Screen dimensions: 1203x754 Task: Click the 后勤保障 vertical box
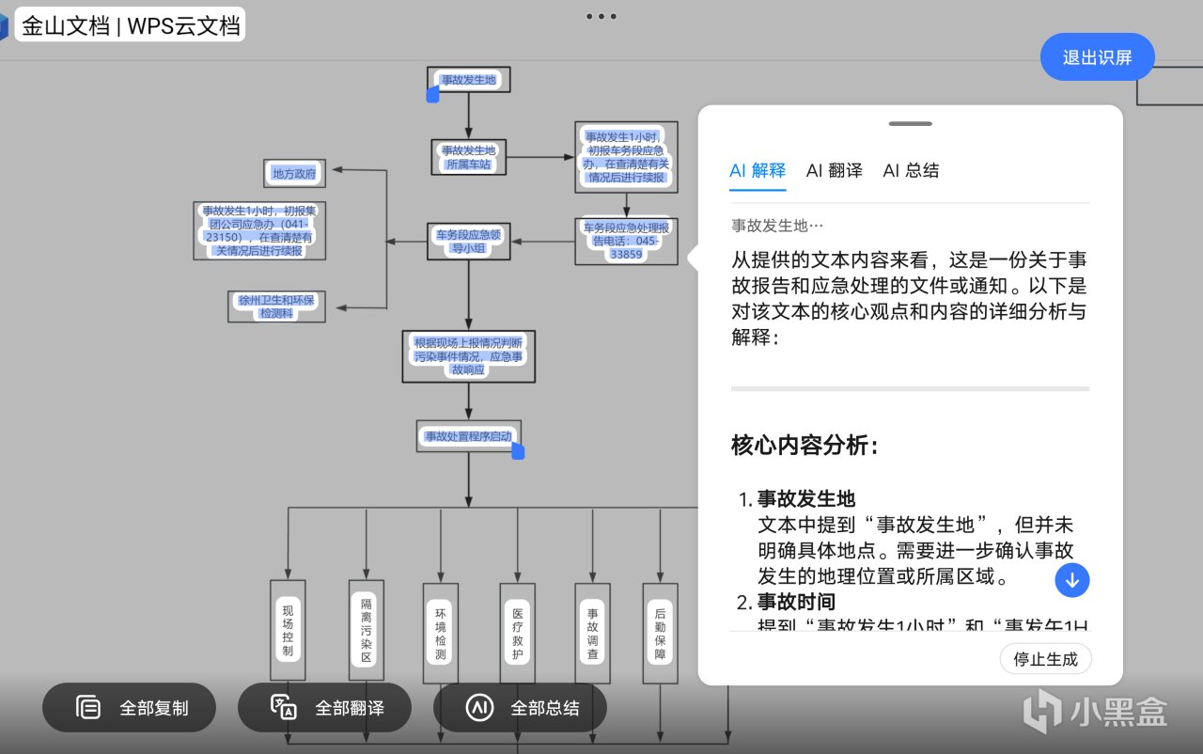pyautogui.click(x=660, y=633)
